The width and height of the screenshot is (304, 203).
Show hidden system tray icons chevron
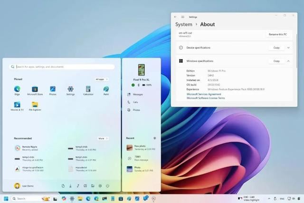(269, 199)
